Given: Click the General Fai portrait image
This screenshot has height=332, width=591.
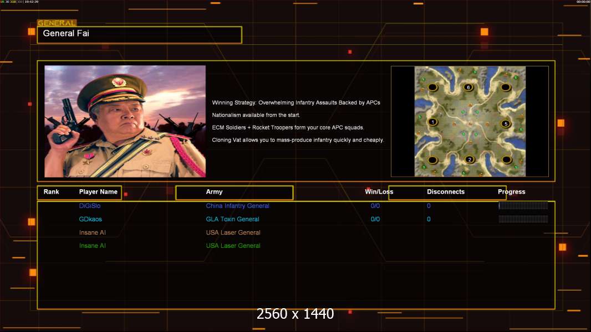Looking at the screenshot, I should [125, 121].
